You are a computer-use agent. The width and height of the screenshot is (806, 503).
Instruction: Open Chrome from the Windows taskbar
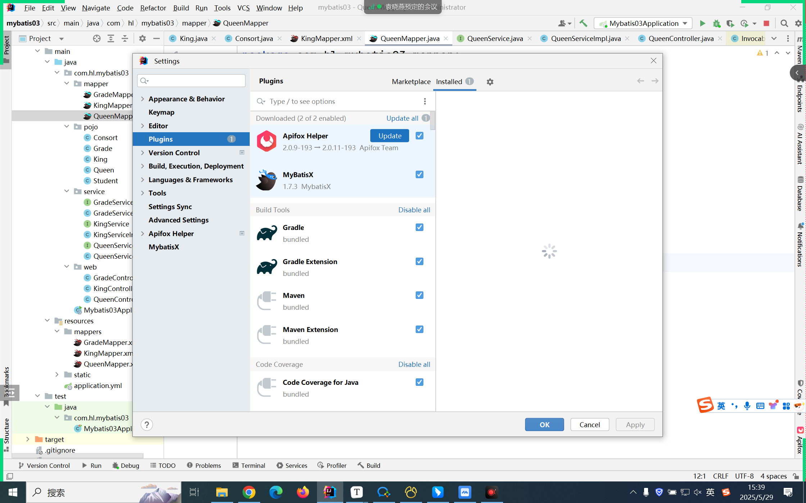pyautogui.click(x=249, y=492)
